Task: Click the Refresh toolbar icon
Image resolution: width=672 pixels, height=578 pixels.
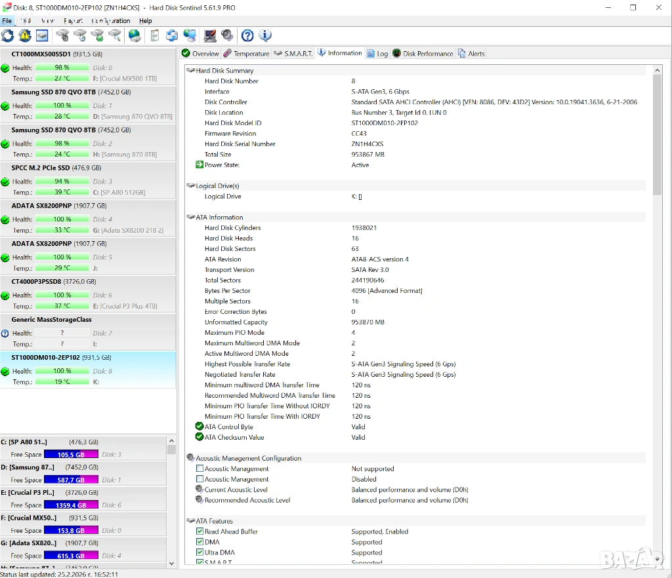Action: click(x=8, y=35)
